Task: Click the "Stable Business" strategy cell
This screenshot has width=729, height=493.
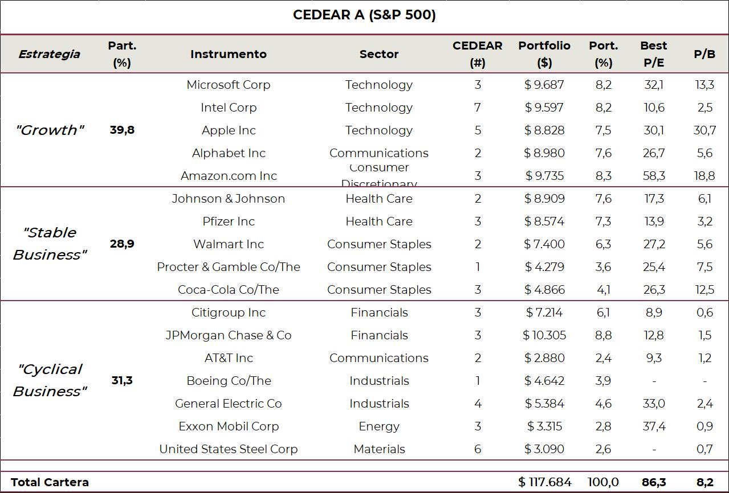Action: pos(50,244)
